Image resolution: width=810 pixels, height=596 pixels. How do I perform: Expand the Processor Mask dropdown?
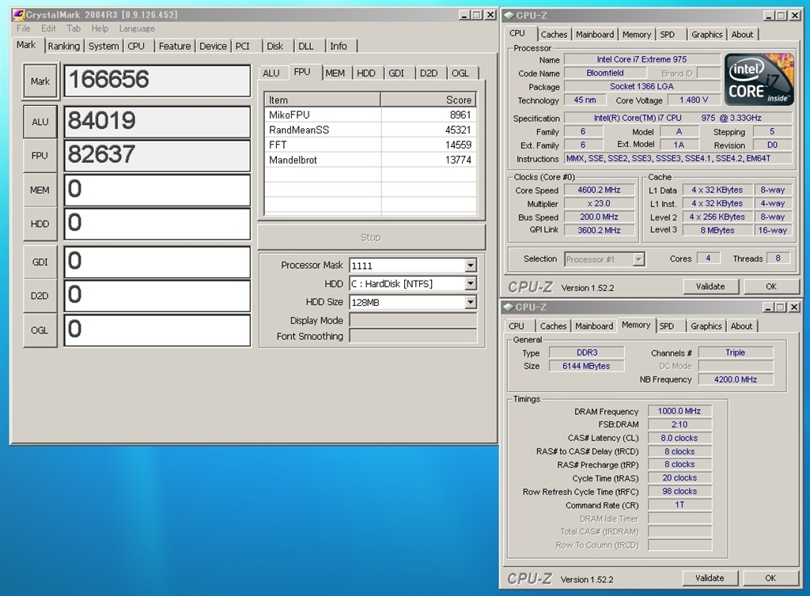471,266
